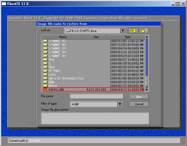
Task: Click Ghost32 title bar system icon
Action: pyautogui.click(x=4, y=4)
